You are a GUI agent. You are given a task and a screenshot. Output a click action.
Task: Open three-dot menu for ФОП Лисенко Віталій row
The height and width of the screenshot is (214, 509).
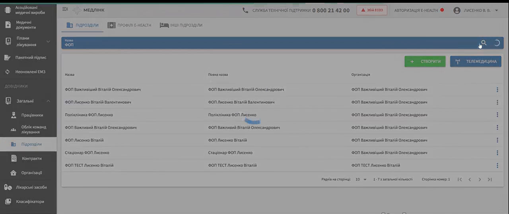(x=497, y=141)
